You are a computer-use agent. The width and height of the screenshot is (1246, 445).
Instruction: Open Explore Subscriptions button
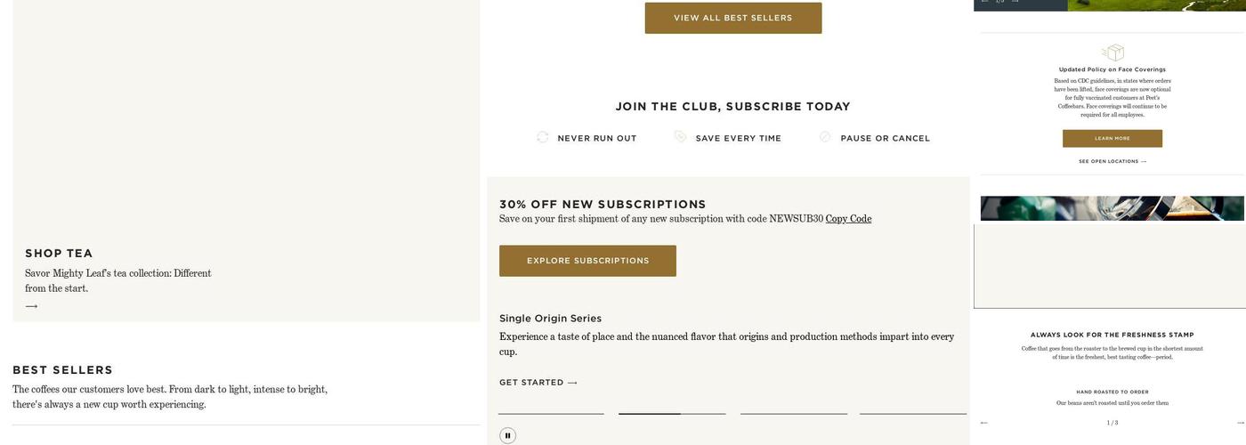coord(587,261)
